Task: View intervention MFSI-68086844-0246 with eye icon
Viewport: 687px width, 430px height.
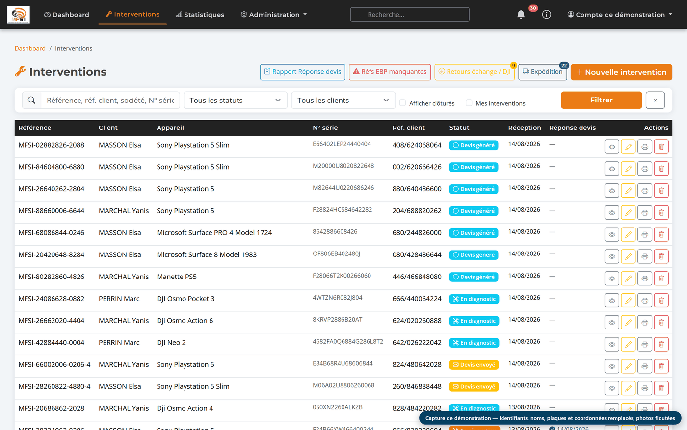Action: click(612, 234)
